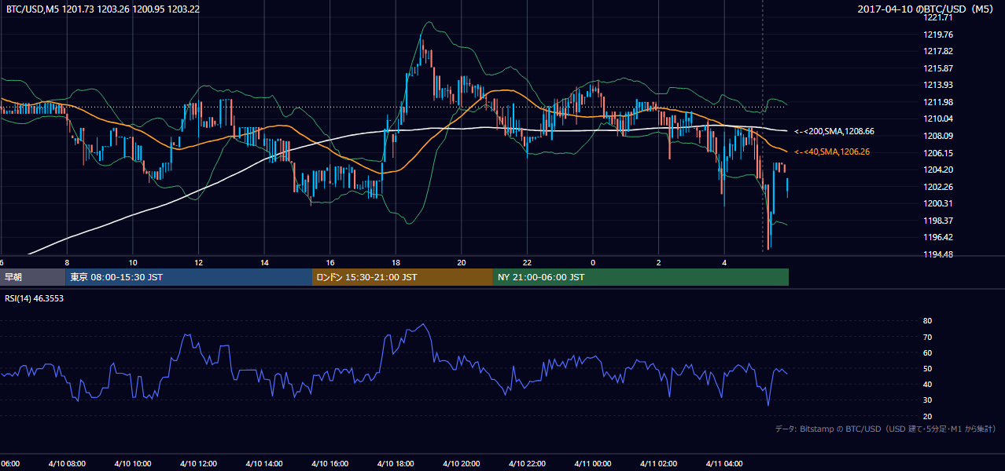Click the 4/11 00:00 bottom date label
The image size is (1005, 471).
point(593,464)
